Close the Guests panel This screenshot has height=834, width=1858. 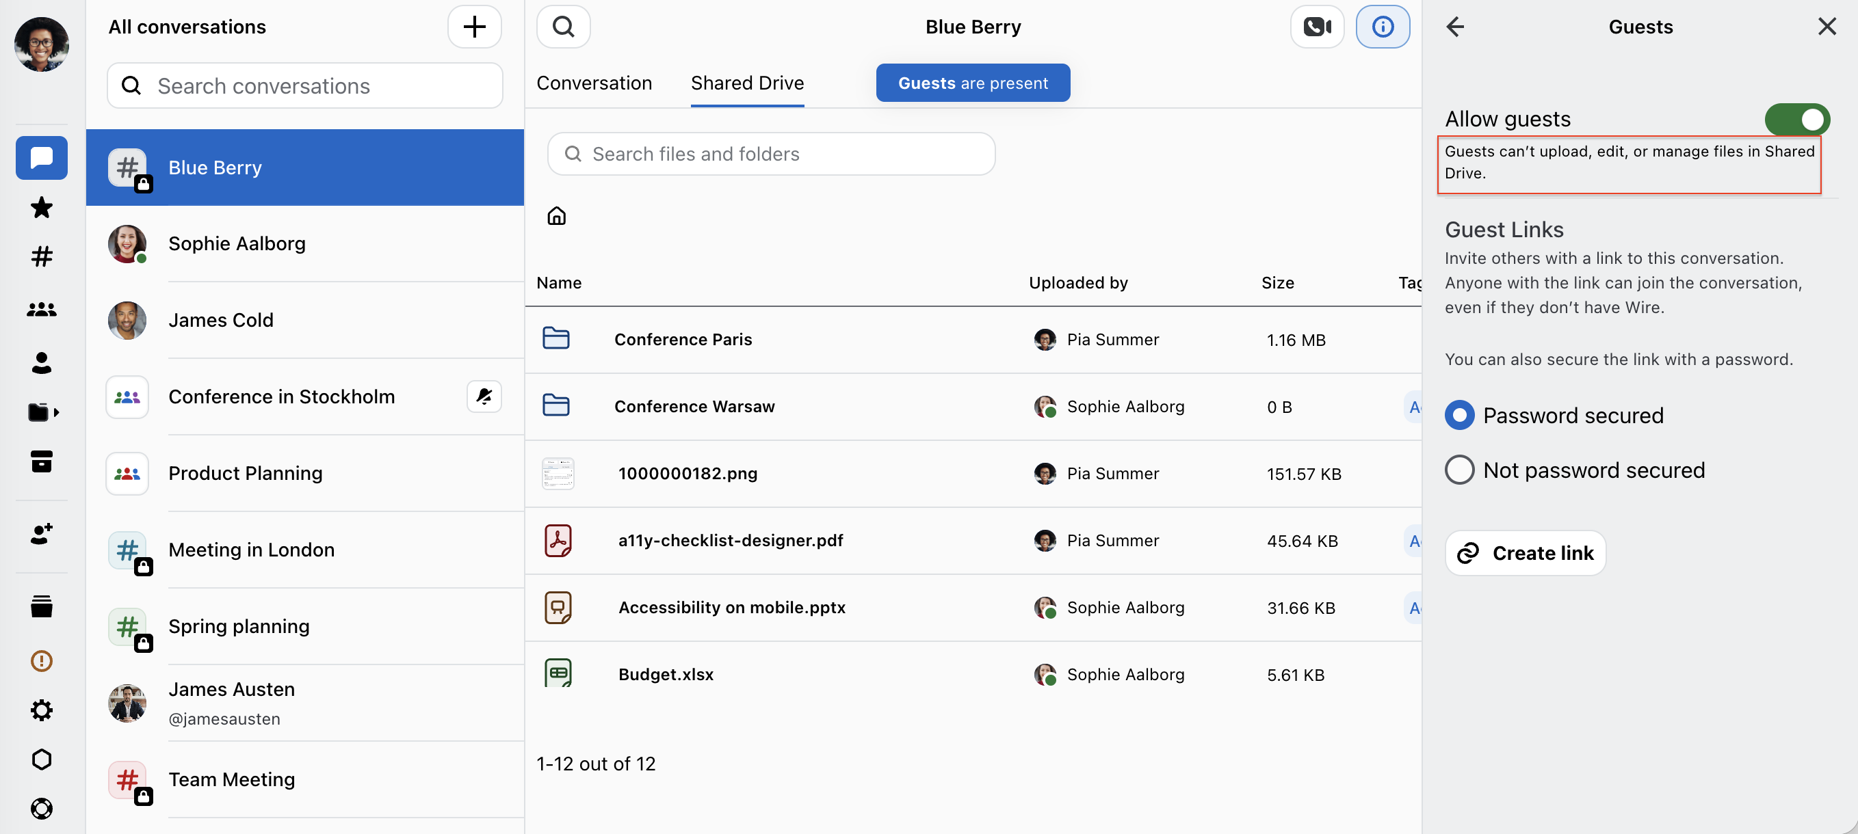(1827, 27)
